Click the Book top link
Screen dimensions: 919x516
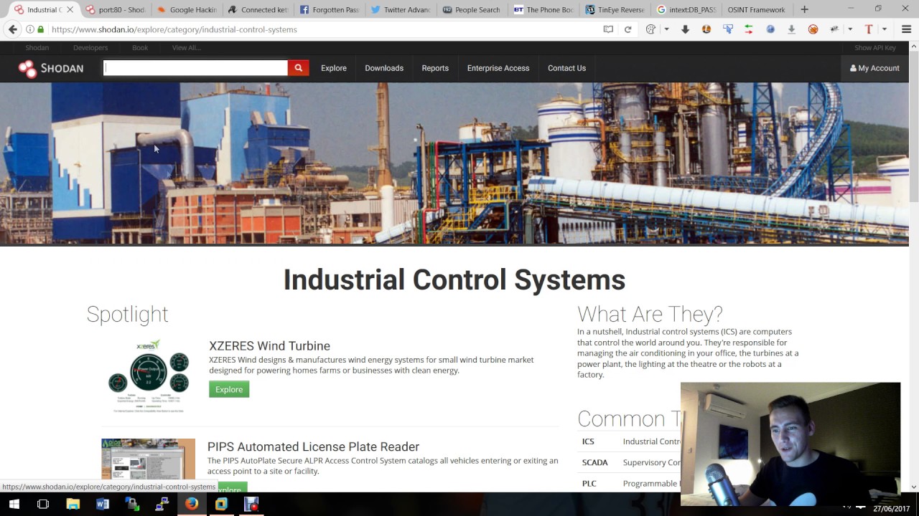140,48
